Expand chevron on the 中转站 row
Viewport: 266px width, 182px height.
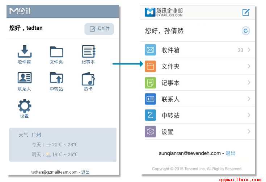pos(249,115)
